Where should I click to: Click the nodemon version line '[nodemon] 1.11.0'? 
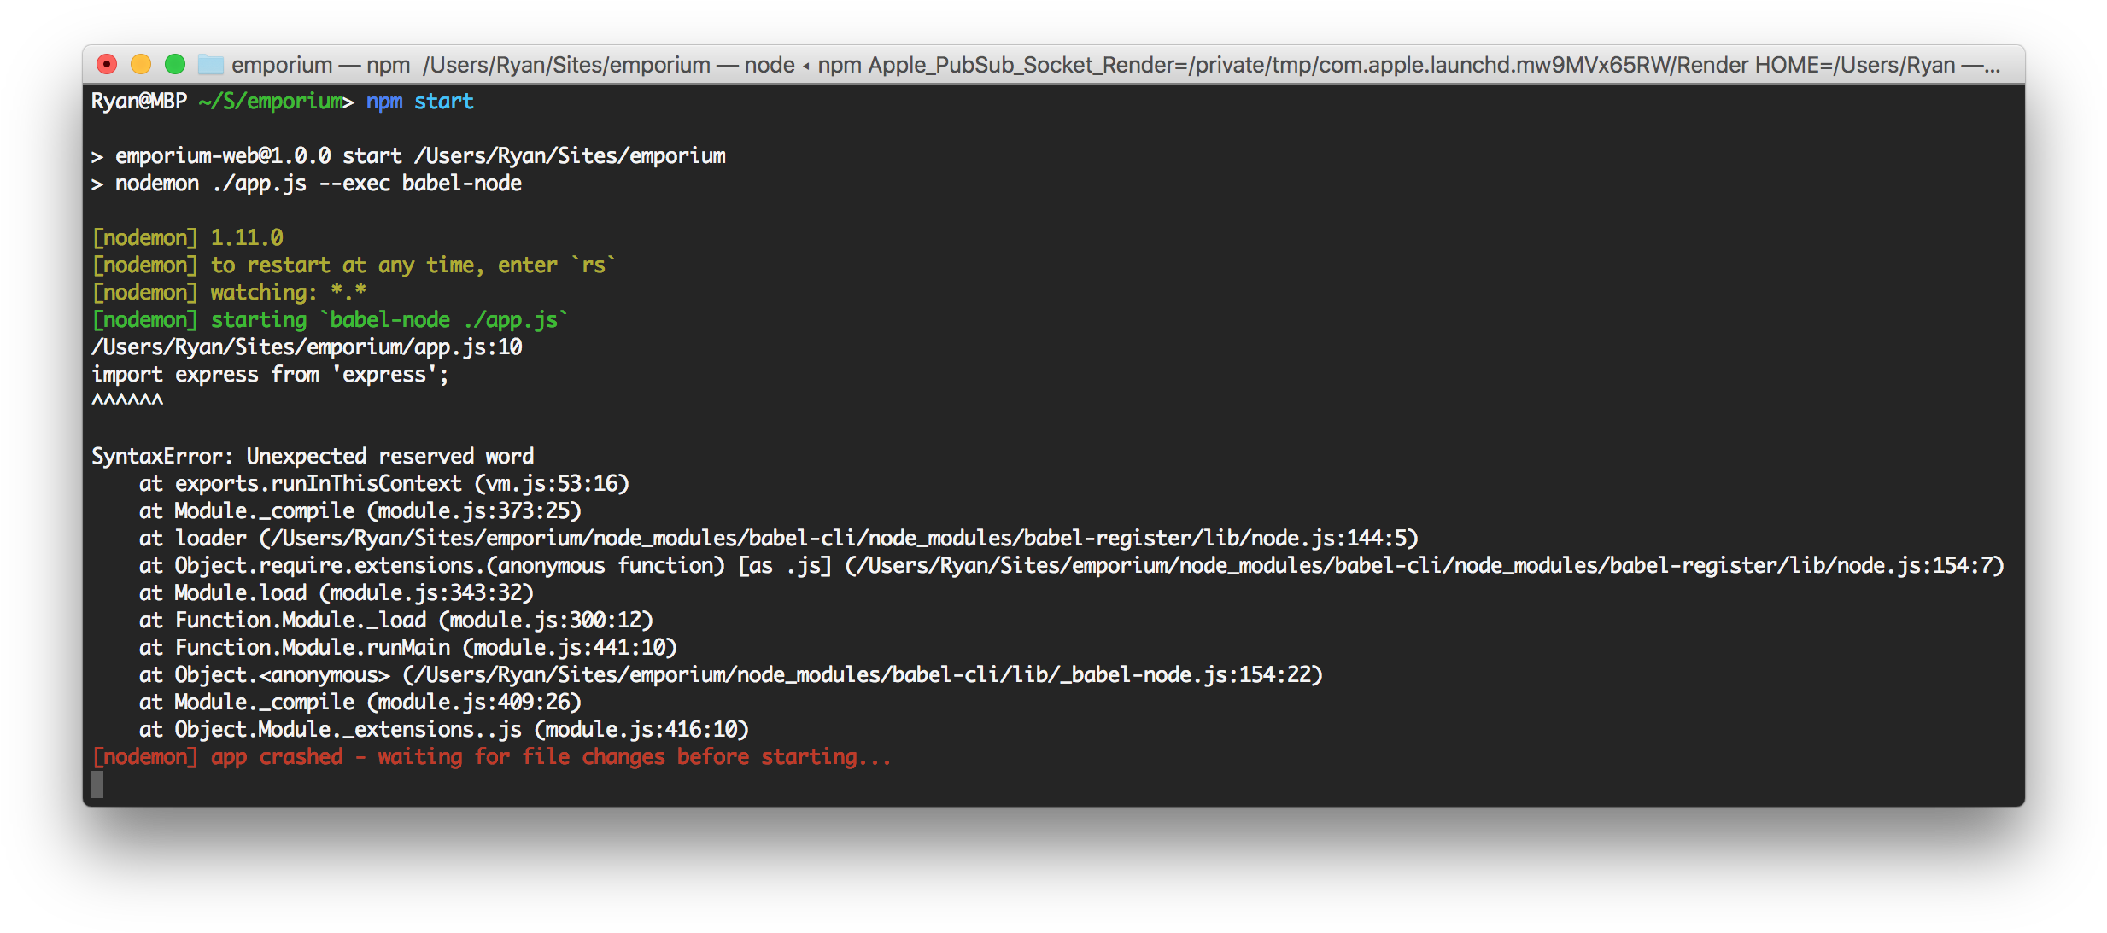coord(190,236)
